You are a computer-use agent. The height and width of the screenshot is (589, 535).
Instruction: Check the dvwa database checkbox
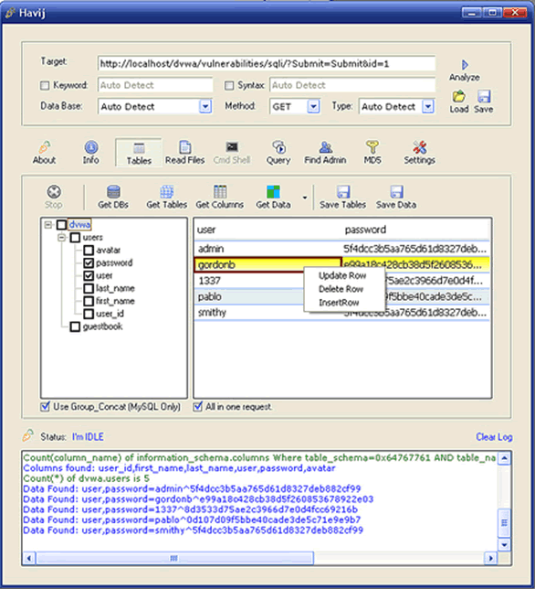coord(62,225)
